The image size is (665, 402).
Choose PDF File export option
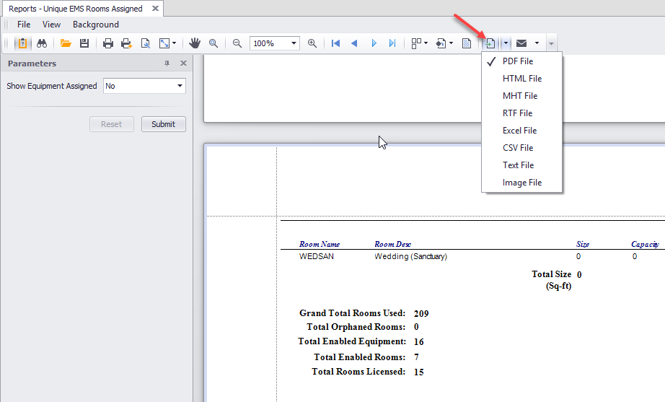(x=521, y=61)
